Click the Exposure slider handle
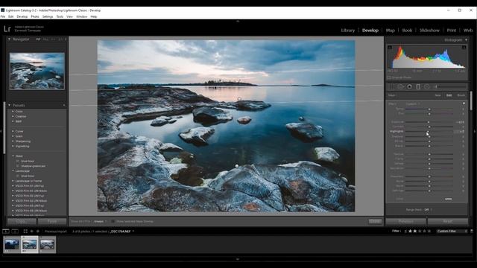 [x=429, y=122]
